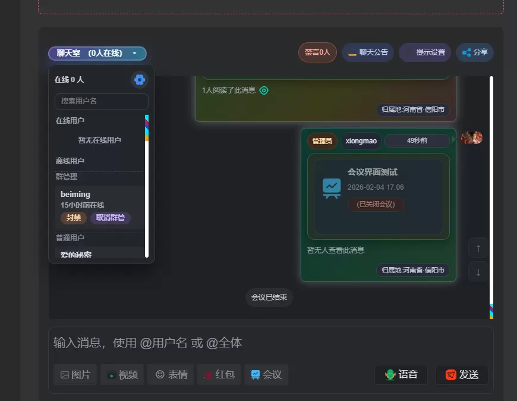Click the chat messages scrollbar
Screen dimensions: 517x401
click(491, 197)
